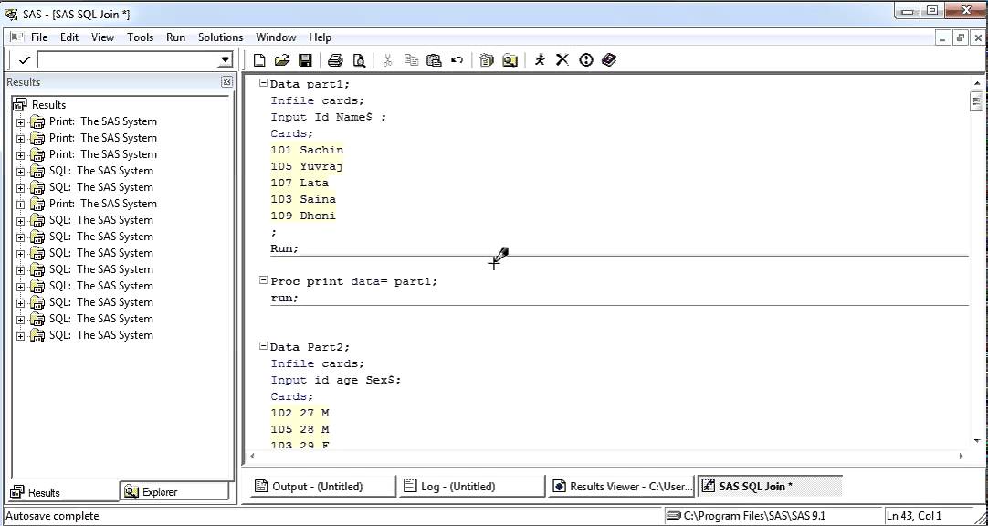Click the code line "101 Sachin"
The image size is (988, 526).
click(307, 150)
